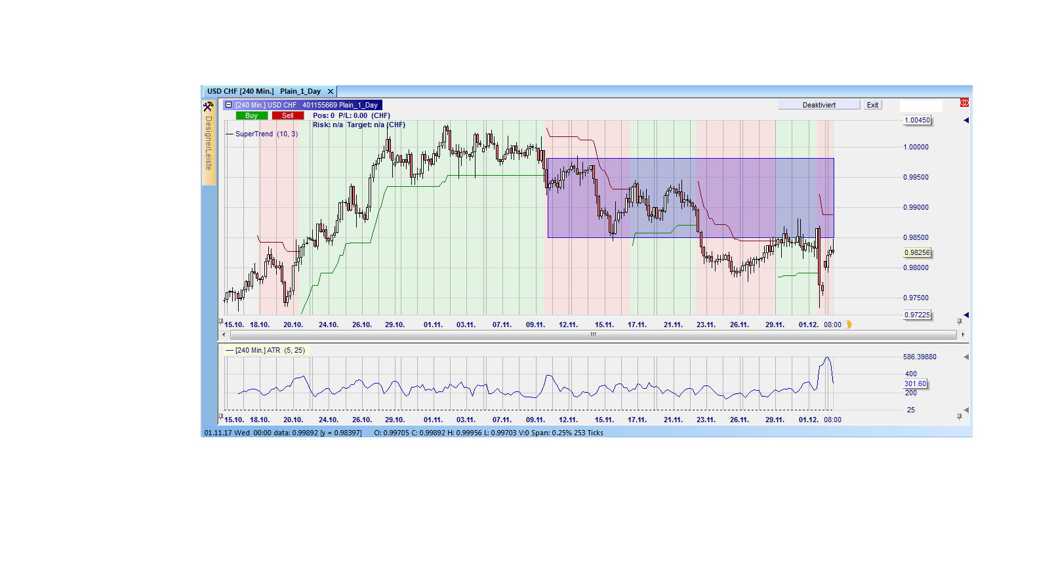Click the pin icon left of main chart axis
Screen dimensions: 1054x573
221,321
